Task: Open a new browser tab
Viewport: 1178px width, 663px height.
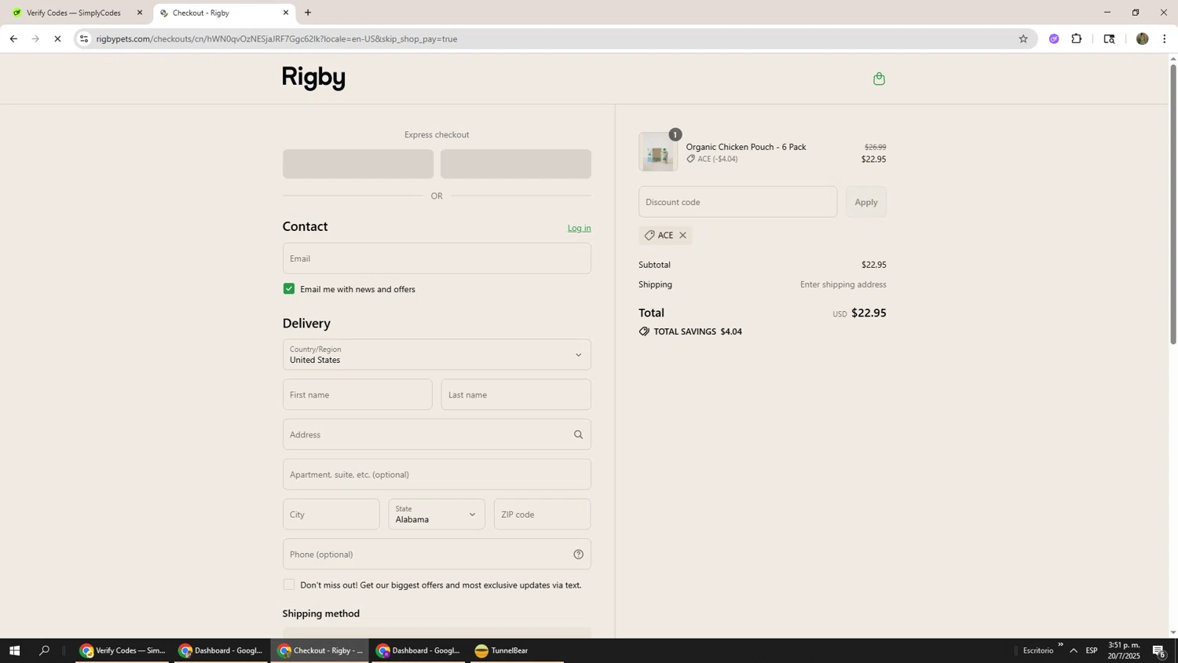Action: 308,13
